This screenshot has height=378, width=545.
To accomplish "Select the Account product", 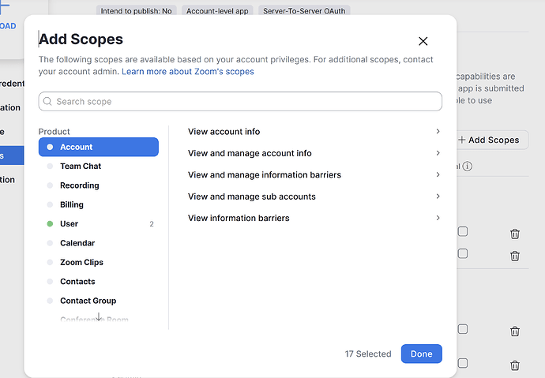I will (x=99, y=147).
